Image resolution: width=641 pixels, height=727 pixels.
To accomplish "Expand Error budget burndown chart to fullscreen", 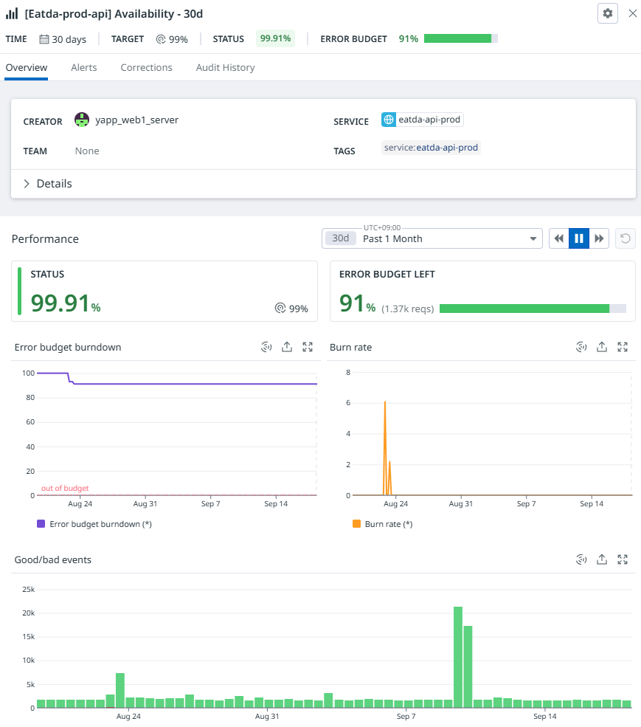I will tap(308, 347).
